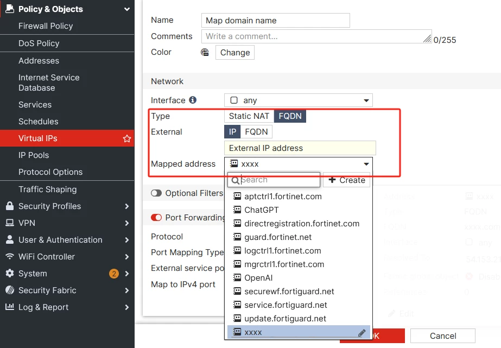Click the icon beside aptctrl1.fortinet.com
Viewport: 501px width, 348px height.
click(237, 196)
